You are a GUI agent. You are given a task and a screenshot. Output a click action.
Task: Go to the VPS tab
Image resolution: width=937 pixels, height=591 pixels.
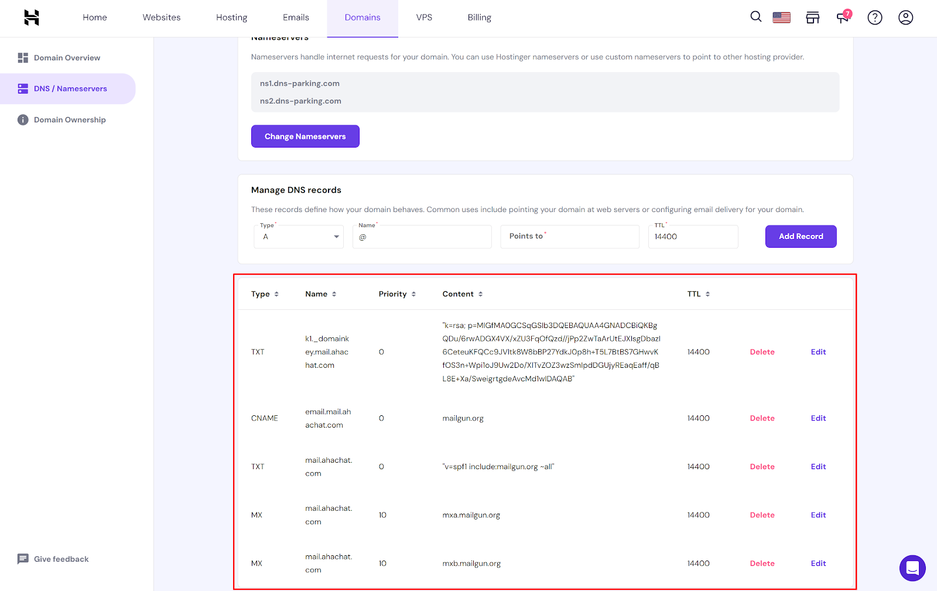point(424,18)
